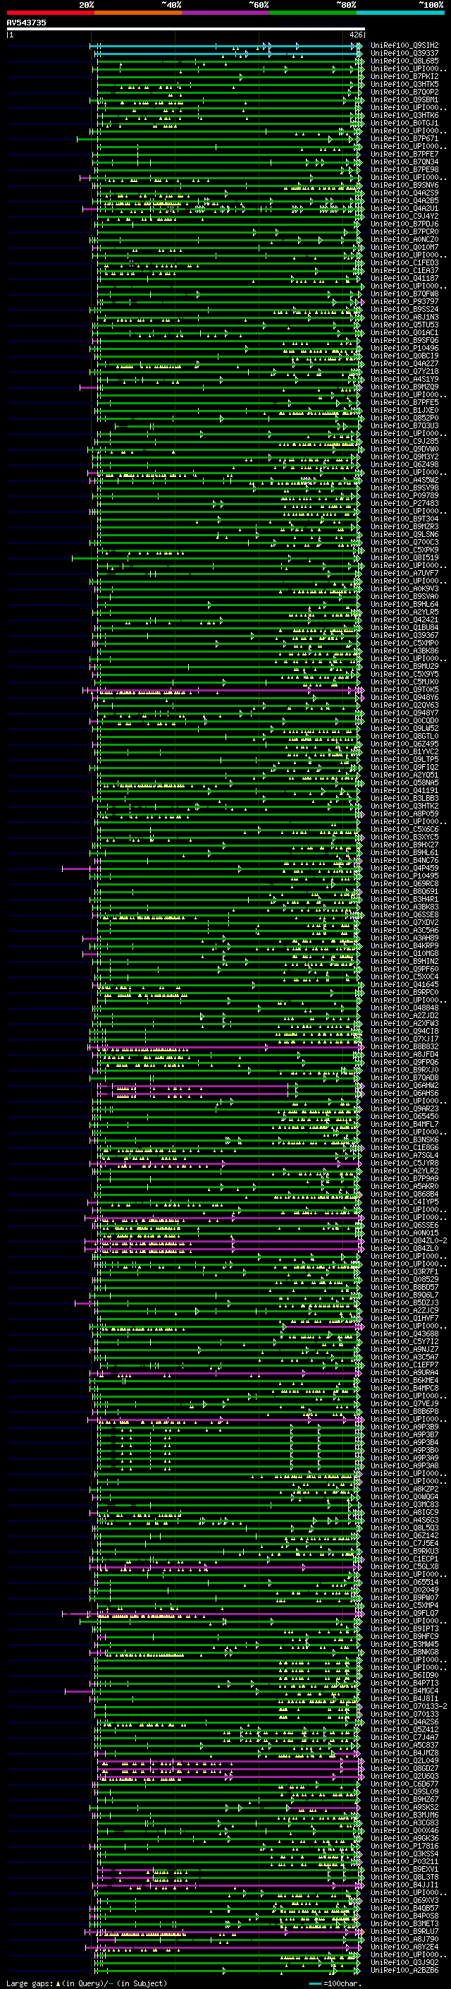Open hit UniRef100_C1E8G6
451x1989 pixels.
(x=404, y=1147)
